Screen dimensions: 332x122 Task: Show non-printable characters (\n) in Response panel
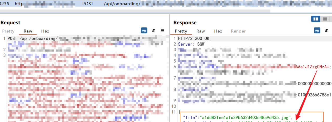coord(326,31)
